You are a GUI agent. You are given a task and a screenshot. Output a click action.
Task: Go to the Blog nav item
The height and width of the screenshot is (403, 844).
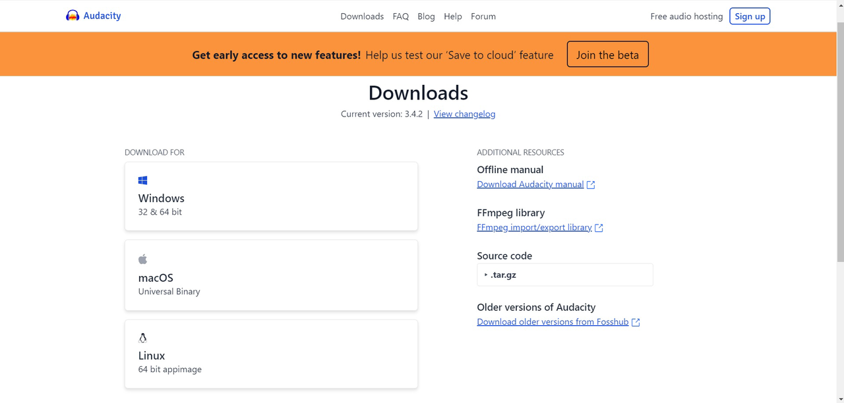[x=426, y=16]
